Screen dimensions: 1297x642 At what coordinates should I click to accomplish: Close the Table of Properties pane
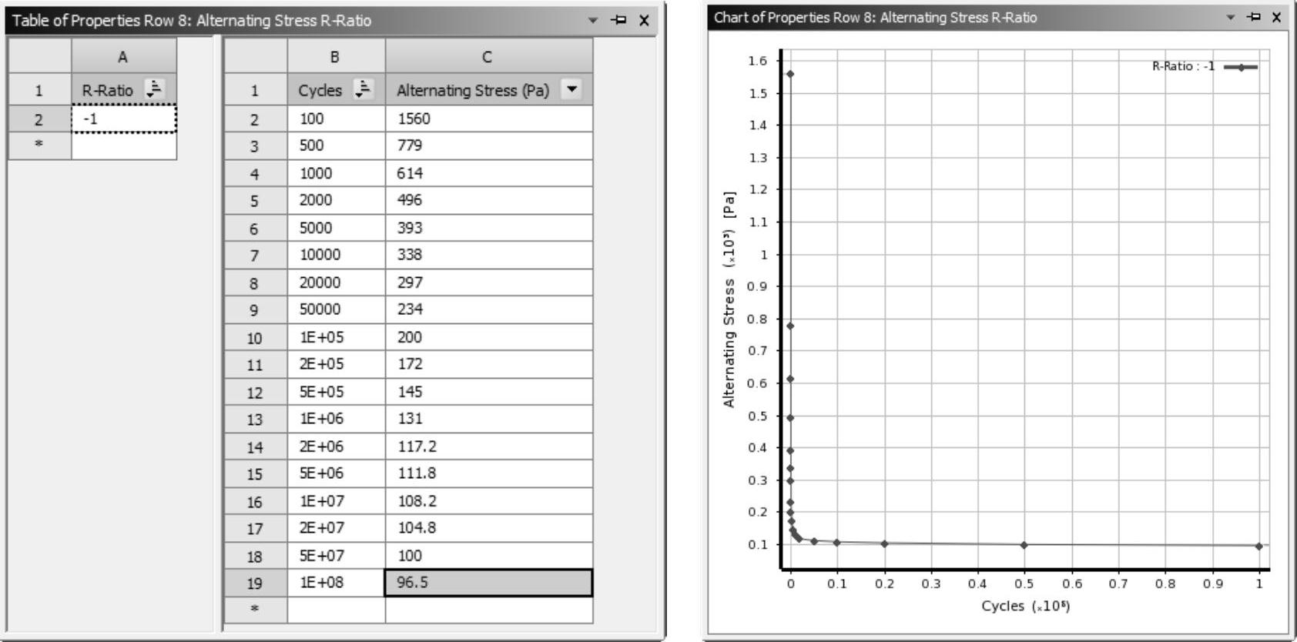645,21
